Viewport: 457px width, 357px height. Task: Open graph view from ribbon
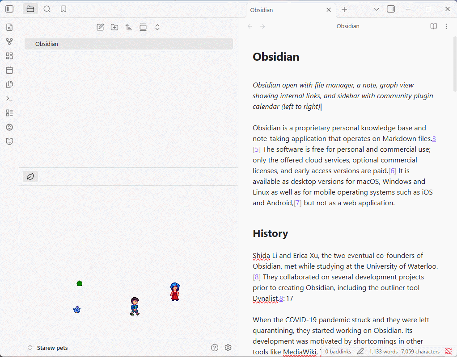[9, 42]
